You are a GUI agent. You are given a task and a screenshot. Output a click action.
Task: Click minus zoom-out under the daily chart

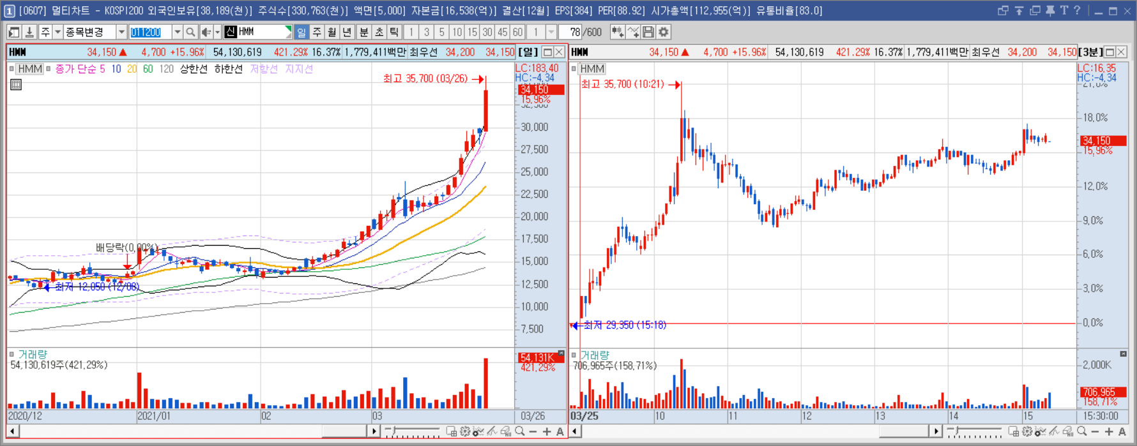[533, 432]
